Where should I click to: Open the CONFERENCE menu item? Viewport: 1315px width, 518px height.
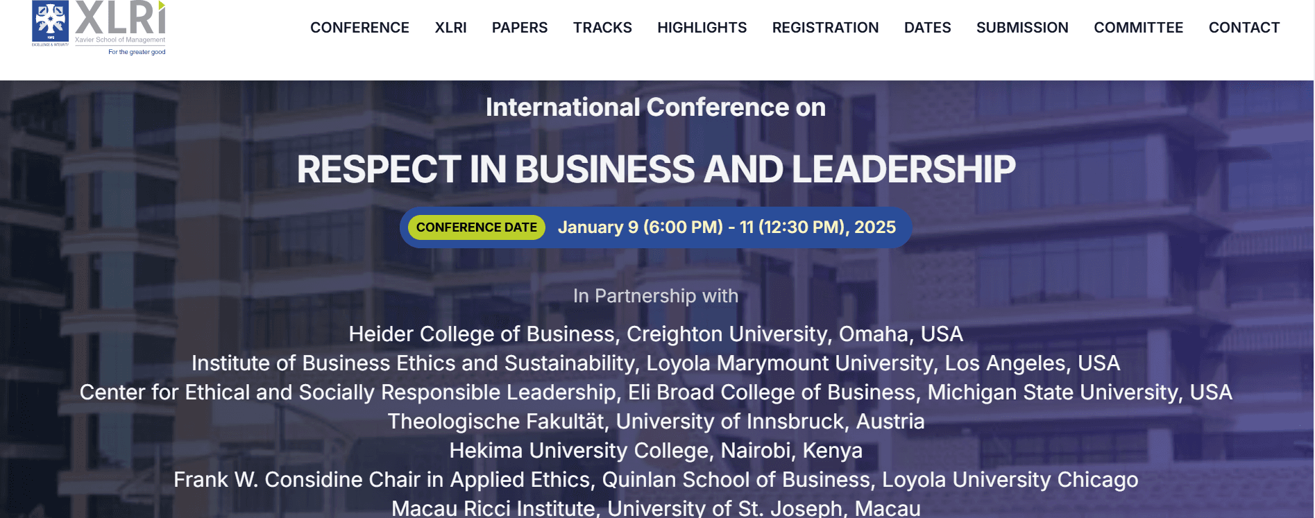(x=359, y=28)
